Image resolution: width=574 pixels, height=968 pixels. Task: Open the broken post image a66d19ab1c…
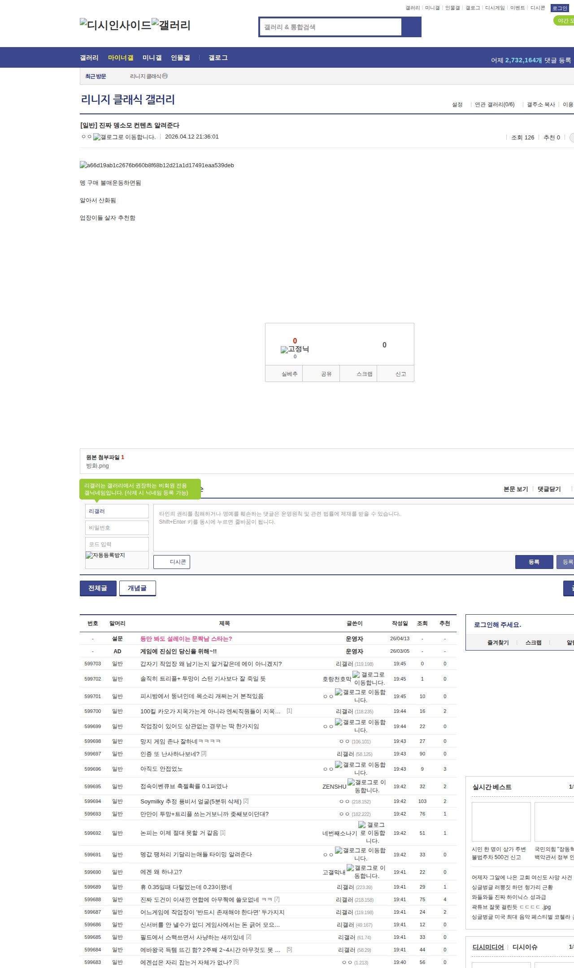tap(157, 165)
